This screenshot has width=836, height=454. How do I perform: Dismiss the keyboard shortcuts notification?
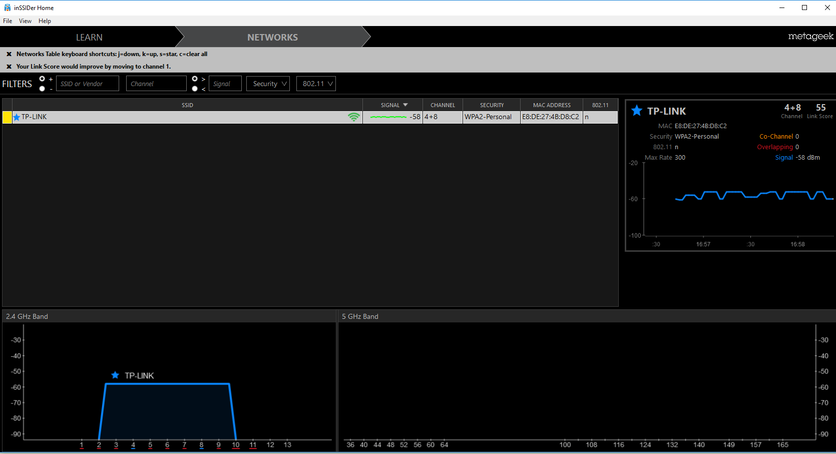coord(9,54)
